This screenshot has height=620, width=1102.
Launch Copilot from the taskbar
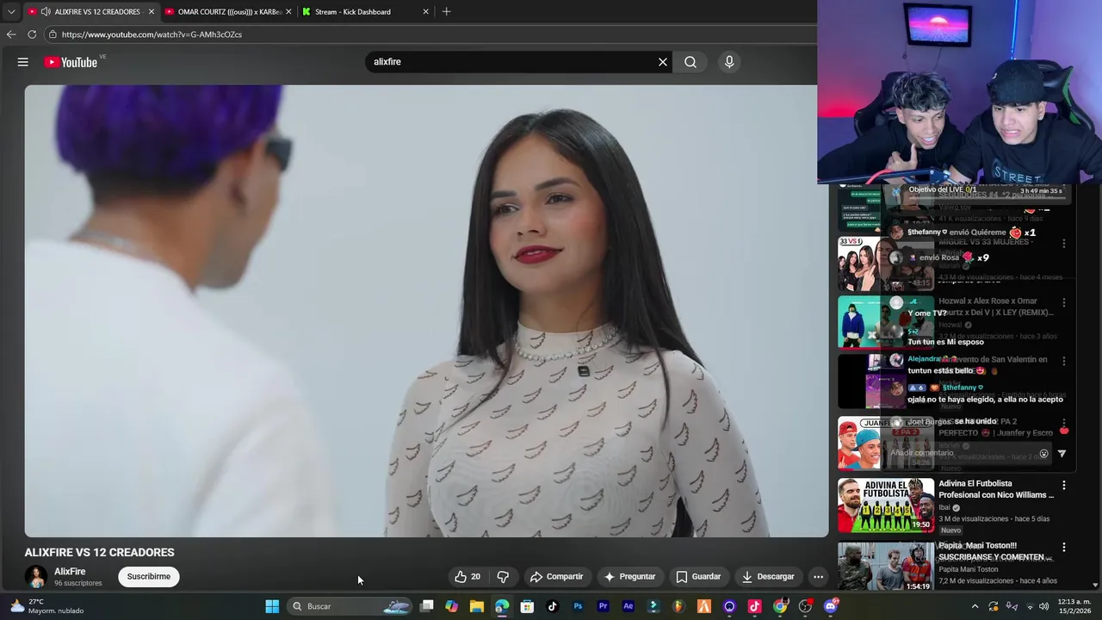point(452,606)
